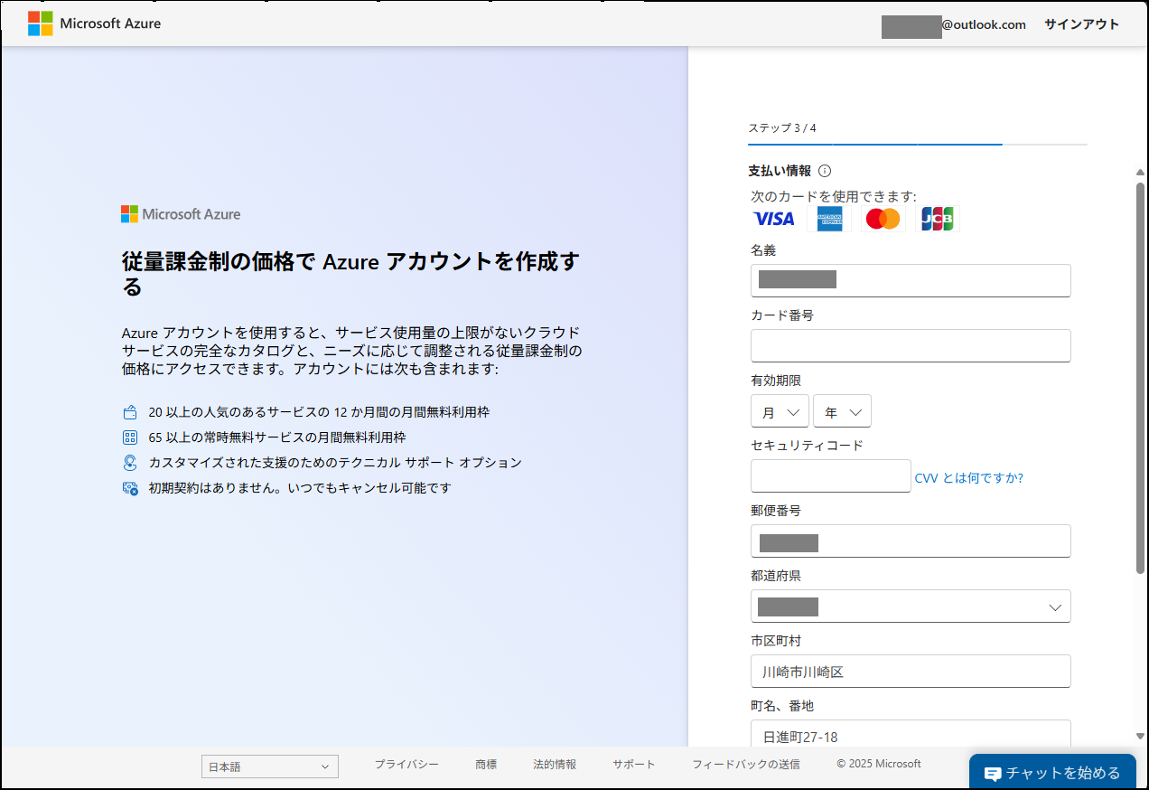The image size is (1149, 790).
Task: Click the scrollbar down arrow in form
Action: tap(1140, 737)
